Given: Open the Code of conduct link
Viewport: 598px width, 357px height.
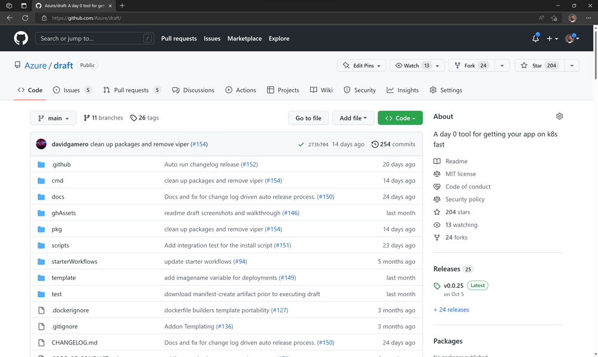Looking at the screenshot, I should pos(468,187).
